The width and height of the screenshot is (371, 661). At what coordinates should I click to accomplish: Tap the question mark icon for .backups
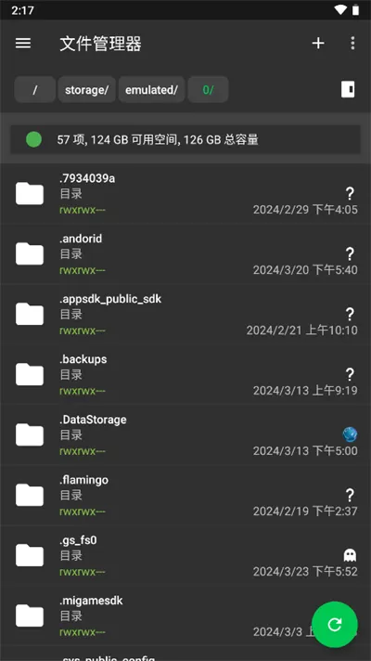click(350, 374)
